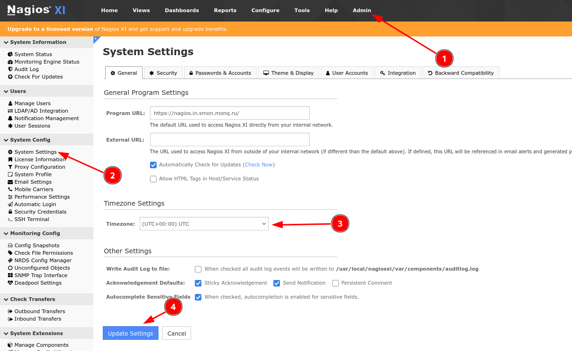This screenshot has height=351, width=572.
Task: Disable Automatically Check for Updates checkbox
Action: (x=153, y=165)
